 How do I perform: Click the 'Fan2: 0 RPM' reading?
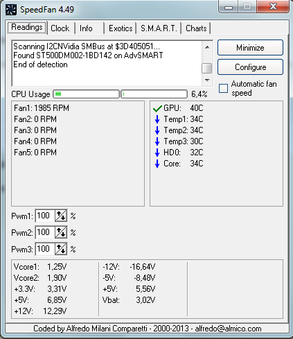click(35, 119)
